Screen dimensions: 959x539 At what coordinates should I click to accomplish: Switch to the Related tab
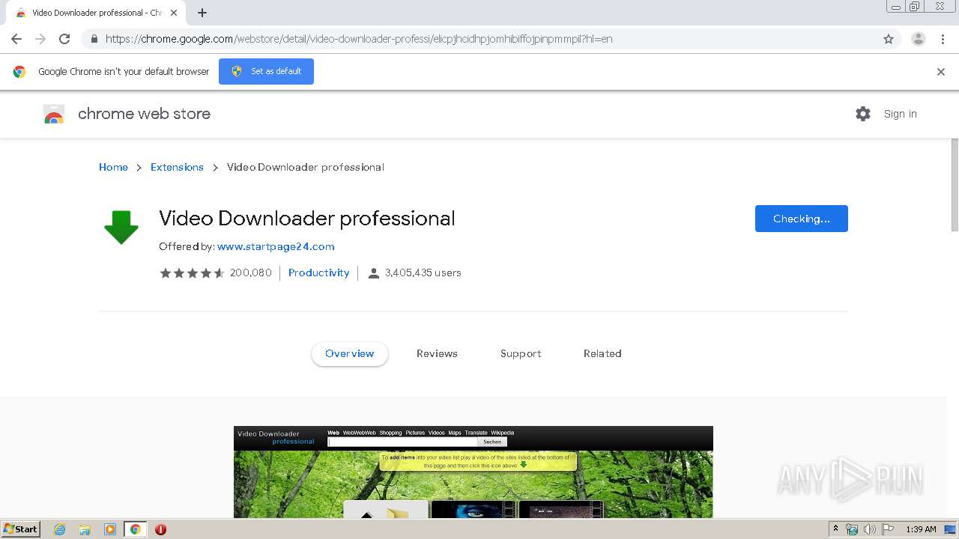tap(602, 353)
